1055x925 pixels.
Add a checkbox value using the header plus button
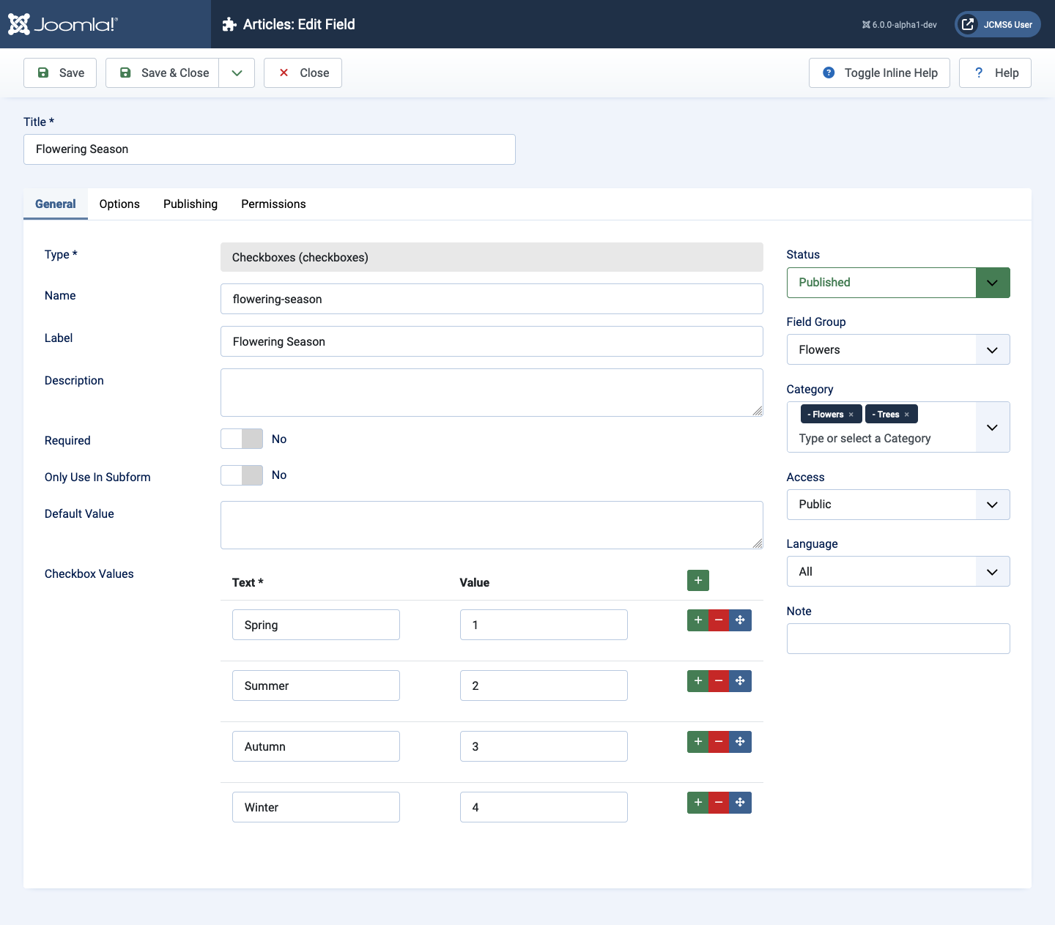(697, 581)
